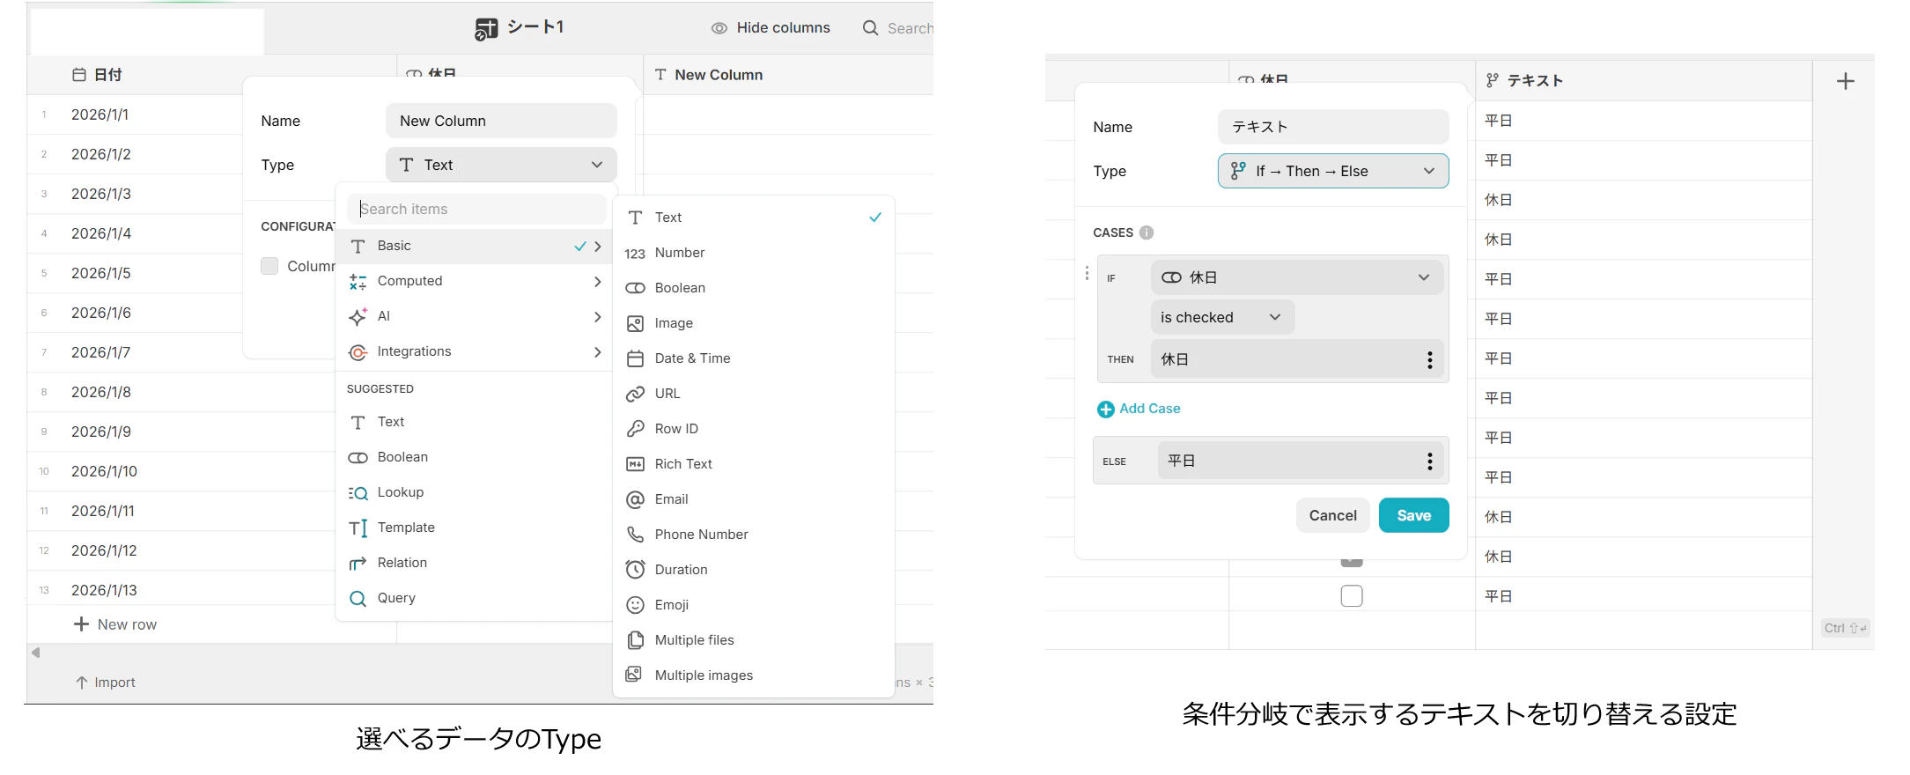Click the Hide columns eye icon
The width and height of the screenshot is (1910, 775).
pyautogui.click(x=719, y=28)
